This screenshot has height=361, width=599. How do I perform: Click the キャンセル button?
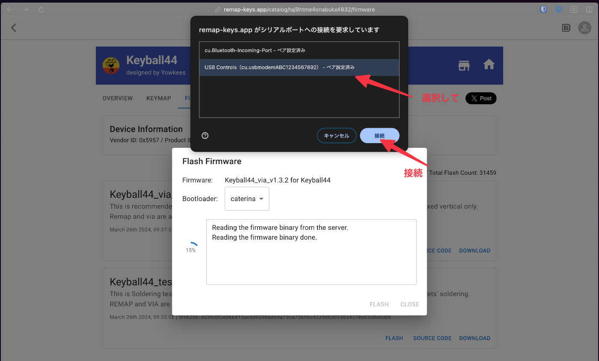337,135
